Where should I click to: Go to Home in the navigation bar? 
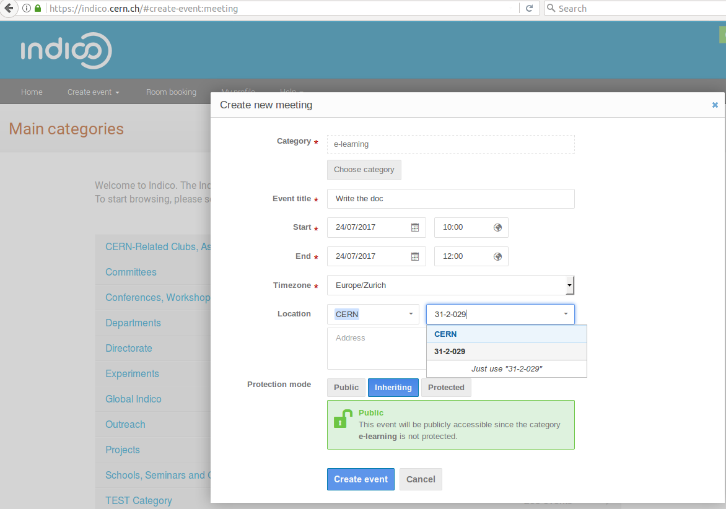coord(32,92)
